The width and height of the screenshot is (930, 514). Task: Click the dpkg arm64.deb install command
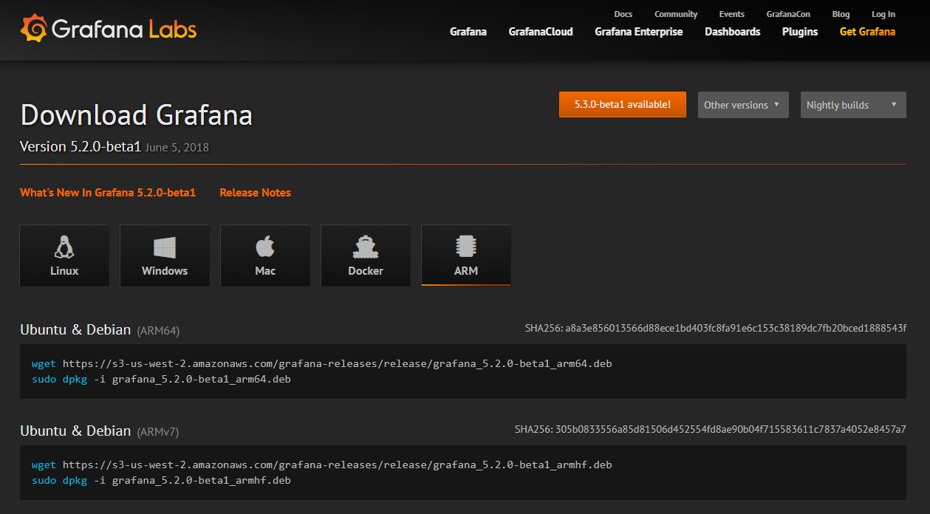pyautogui.click(x=161, y=379)
